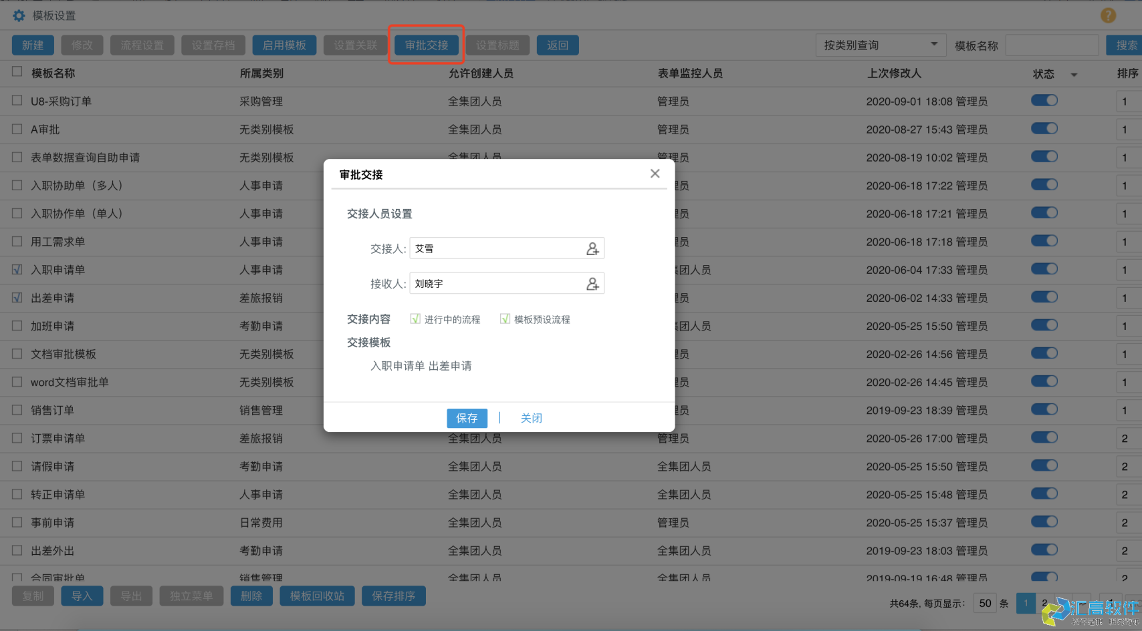Open the 模板回收站 recycle bin
This screenshot has height=631, width=1142.
[317, 596]
